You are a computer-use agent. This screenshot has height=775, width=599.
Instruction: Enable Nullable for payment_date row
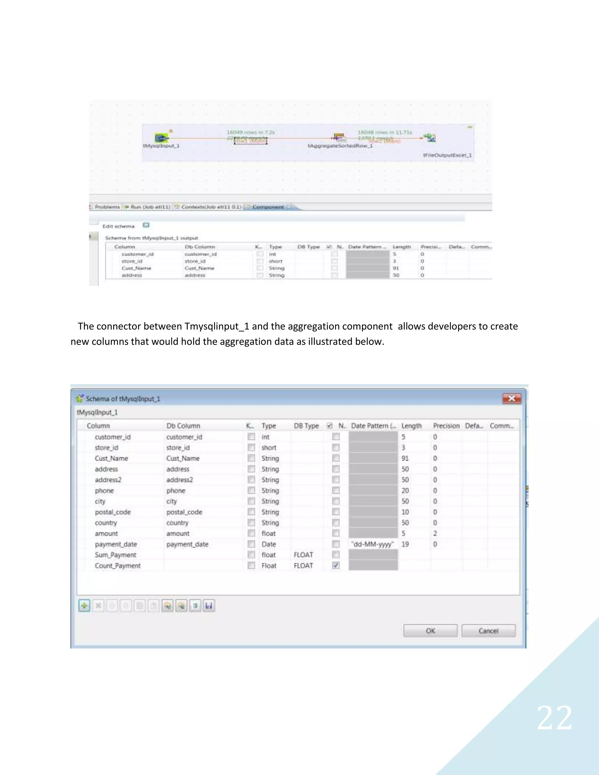point(336,544)
